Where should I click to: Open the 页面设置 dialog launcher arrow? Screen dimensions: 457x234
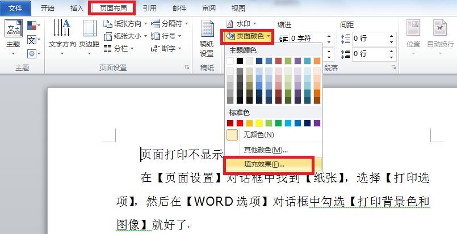[x=187, y=67]
